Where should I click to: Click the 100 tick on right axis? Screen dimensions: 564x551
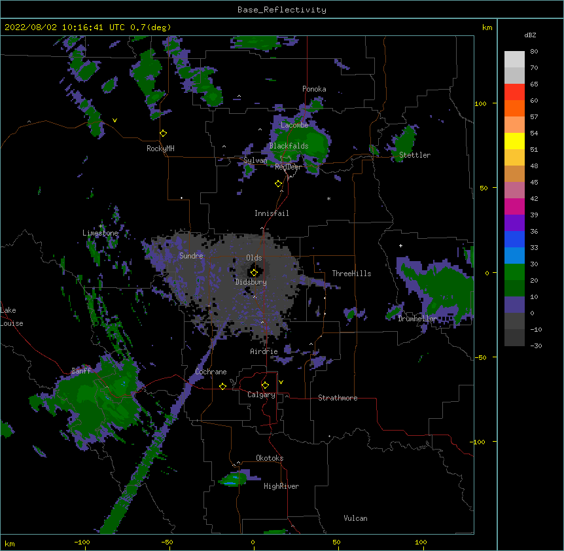[x=480, y=103]
